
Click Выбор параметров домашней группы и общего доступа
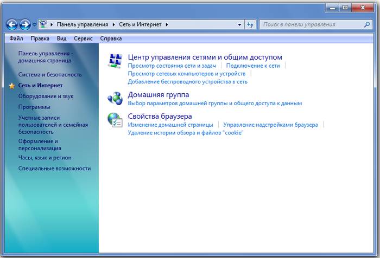[x=215, y=104]
